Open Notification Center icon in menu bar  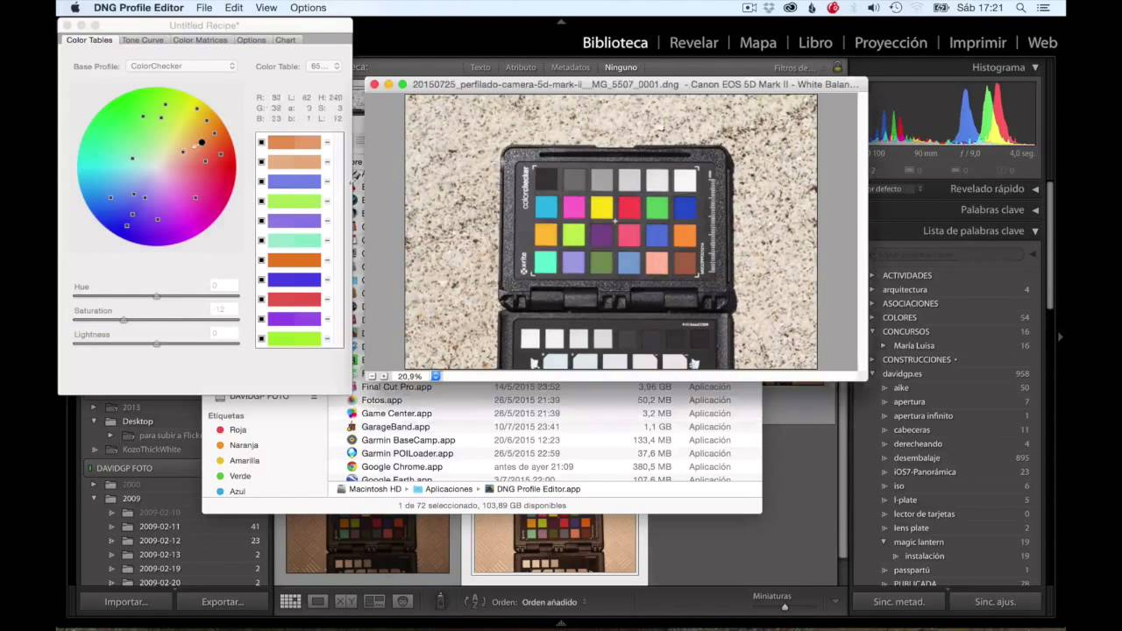tap(1043, 8)
